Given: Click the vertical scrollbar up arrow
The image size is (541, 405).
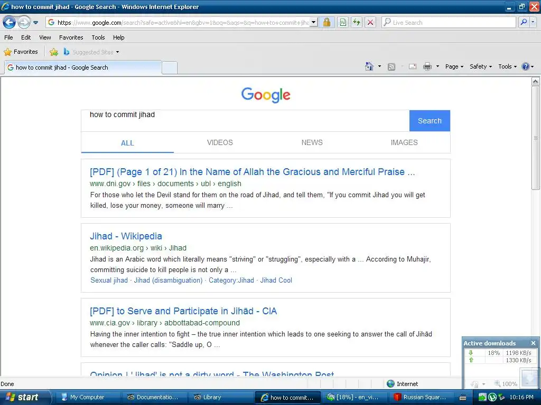Looking at the screenshot, I should tap(536, 82).
